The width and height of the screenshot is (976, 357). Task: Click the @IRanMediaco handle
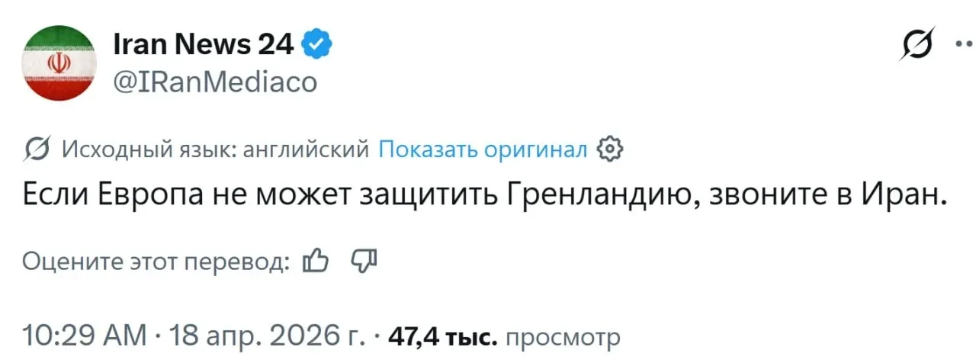point(214,81)
